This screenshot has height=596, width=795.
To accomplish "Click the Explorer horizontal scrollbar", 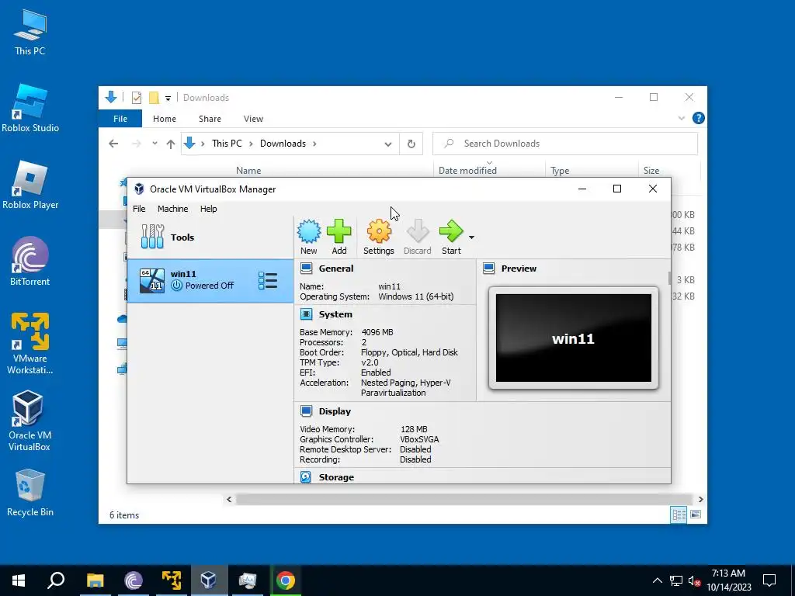I will tap(464, 499).
